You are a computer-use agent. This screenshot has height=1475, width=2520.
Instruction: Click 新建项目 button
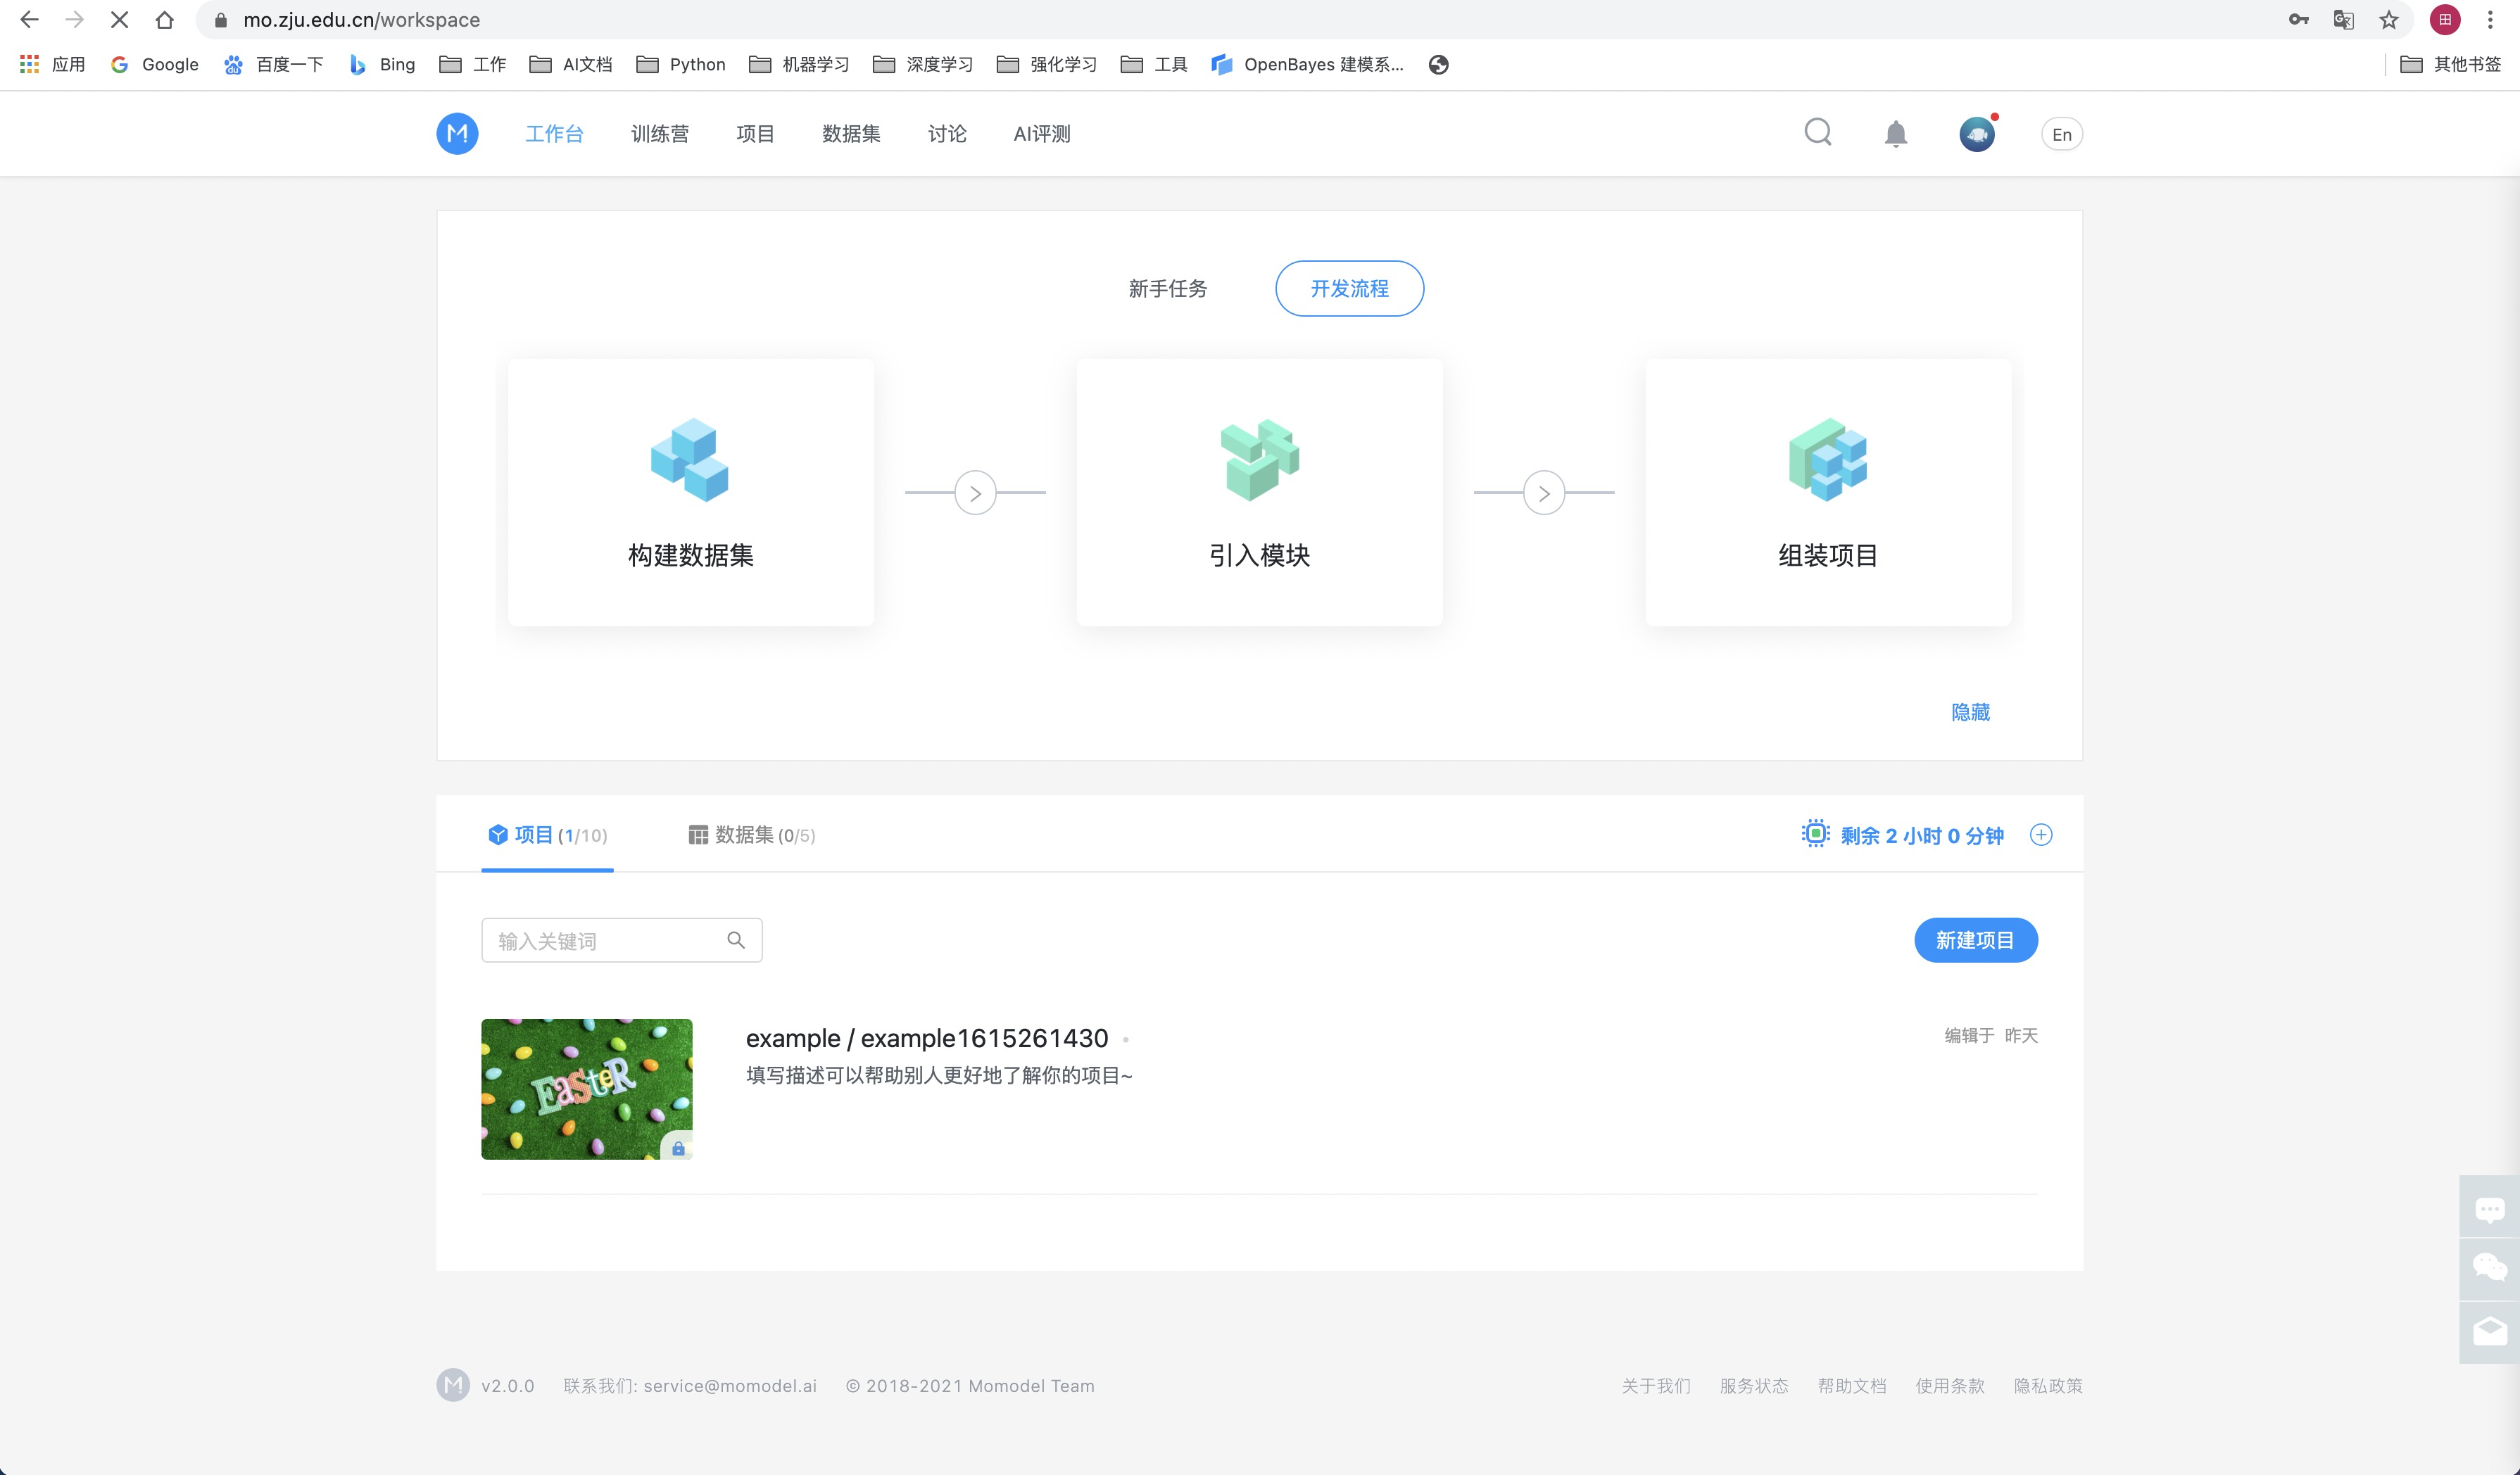tap(1975, 940)
